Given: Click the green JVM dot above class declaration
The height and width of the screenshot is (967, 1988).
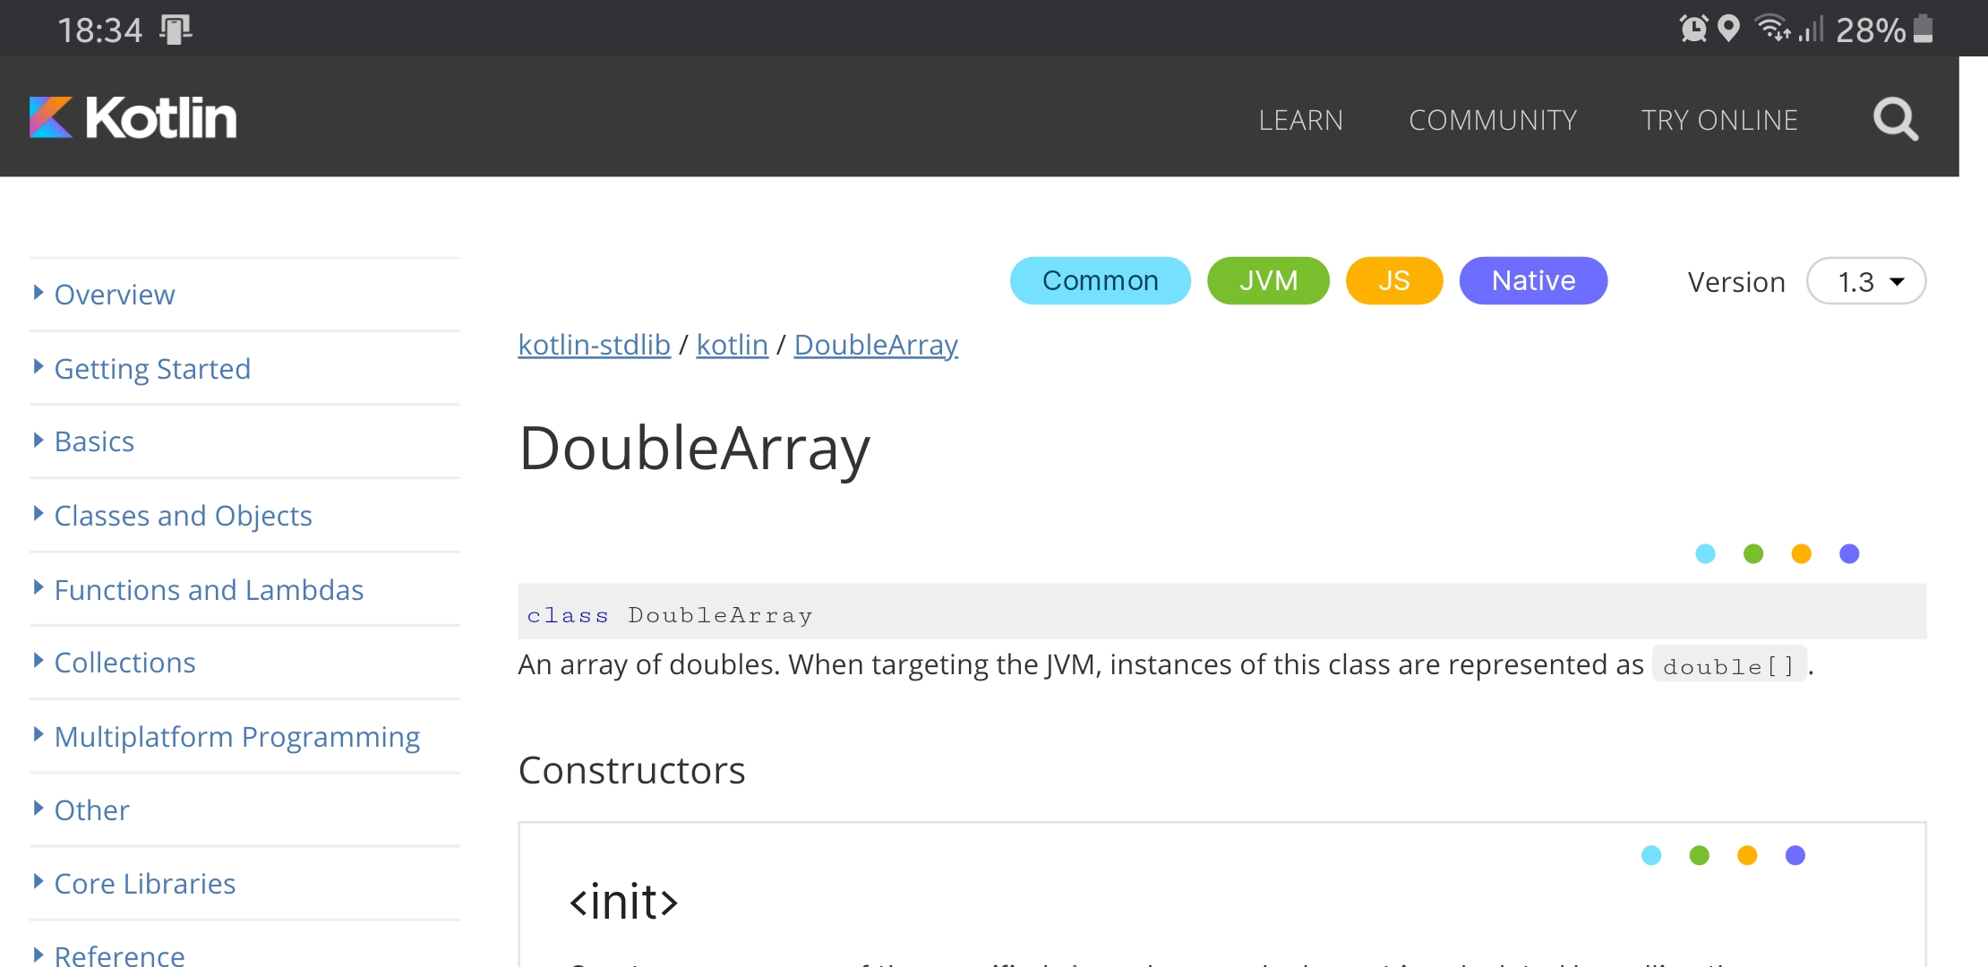Looking at the screenshot, I should (1753, 553).
